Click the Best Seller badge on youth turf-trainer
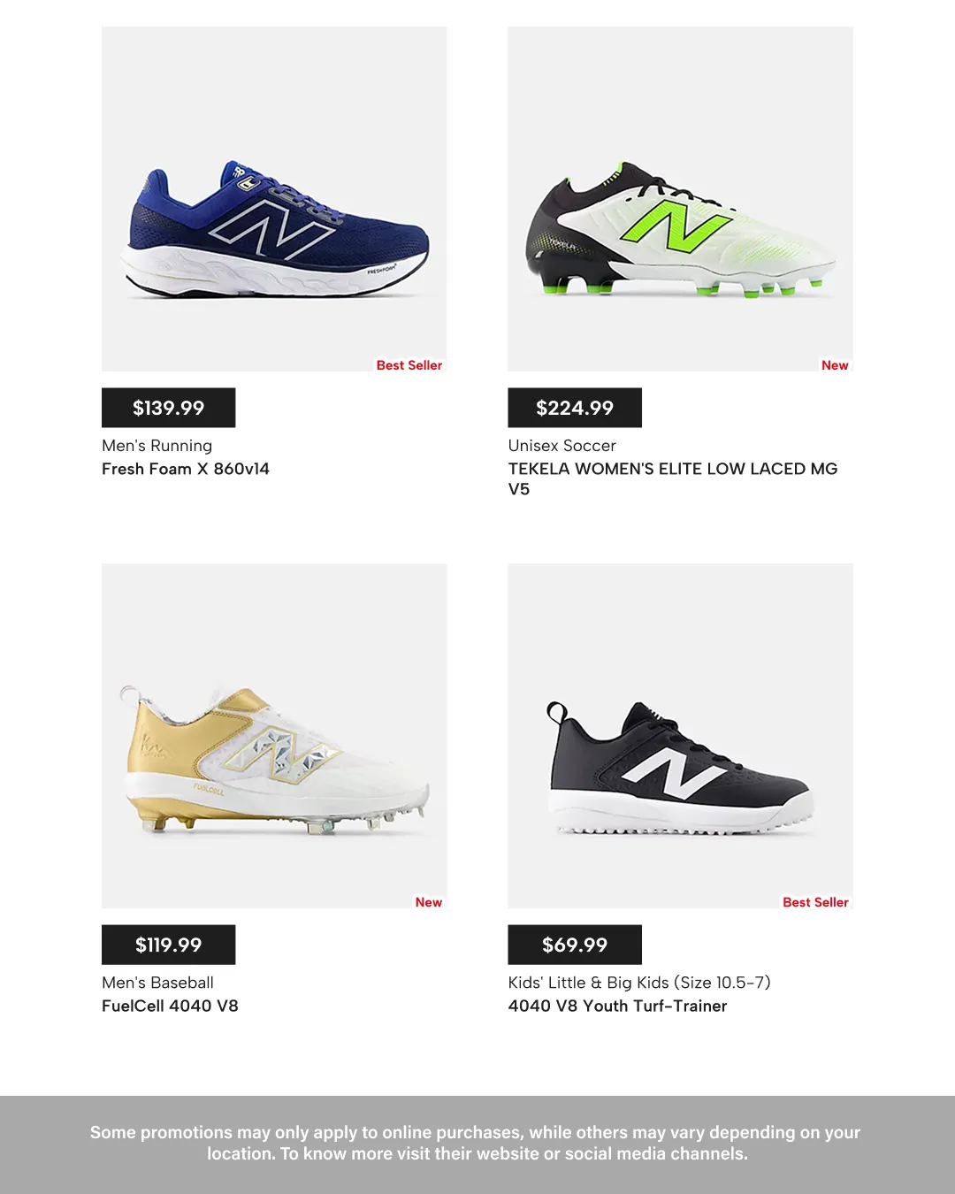 pos(815,902)
